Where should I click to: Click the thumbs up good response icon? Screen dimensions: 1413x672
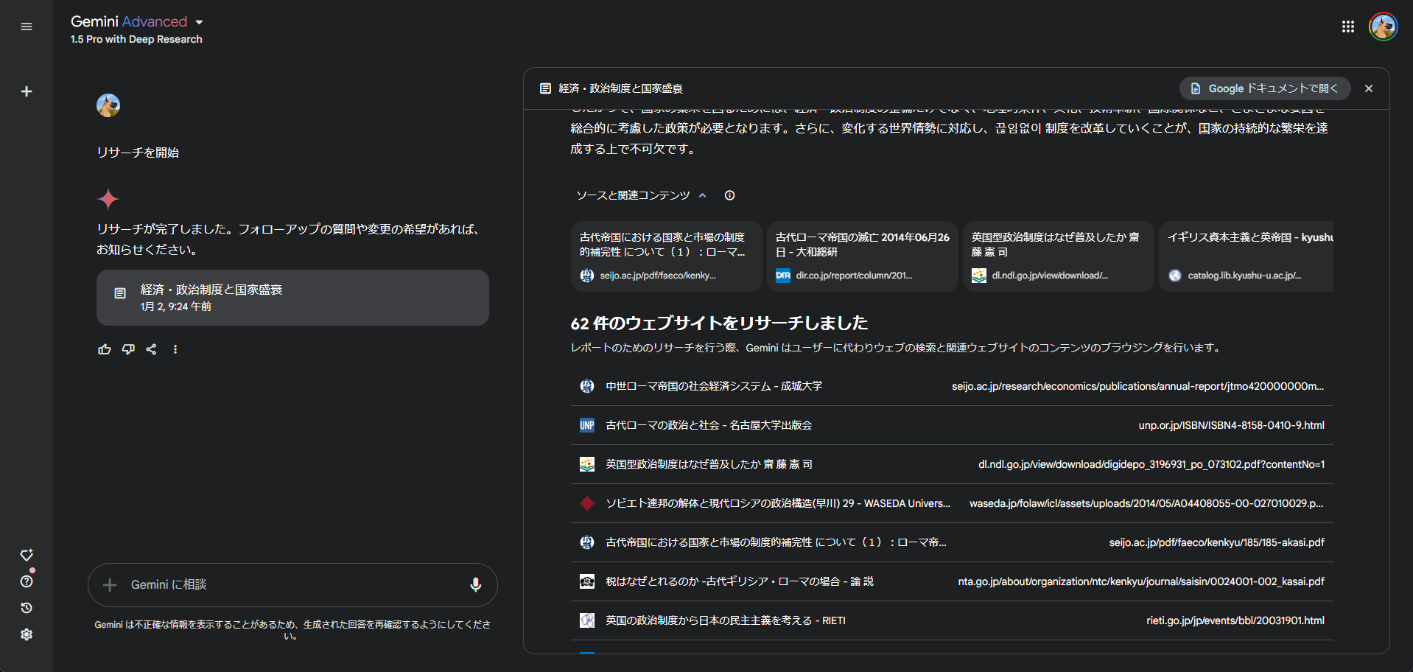point(105,349)
